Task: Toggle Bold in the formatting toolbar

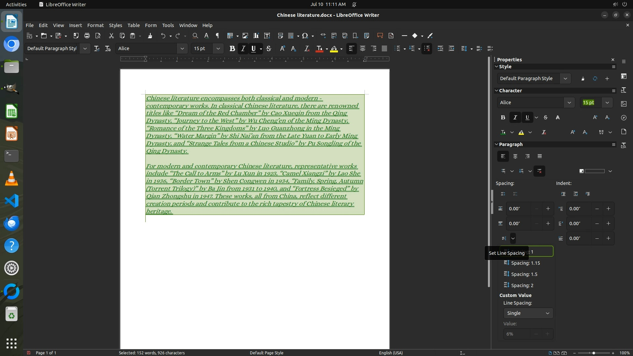Action: (232, 48)
